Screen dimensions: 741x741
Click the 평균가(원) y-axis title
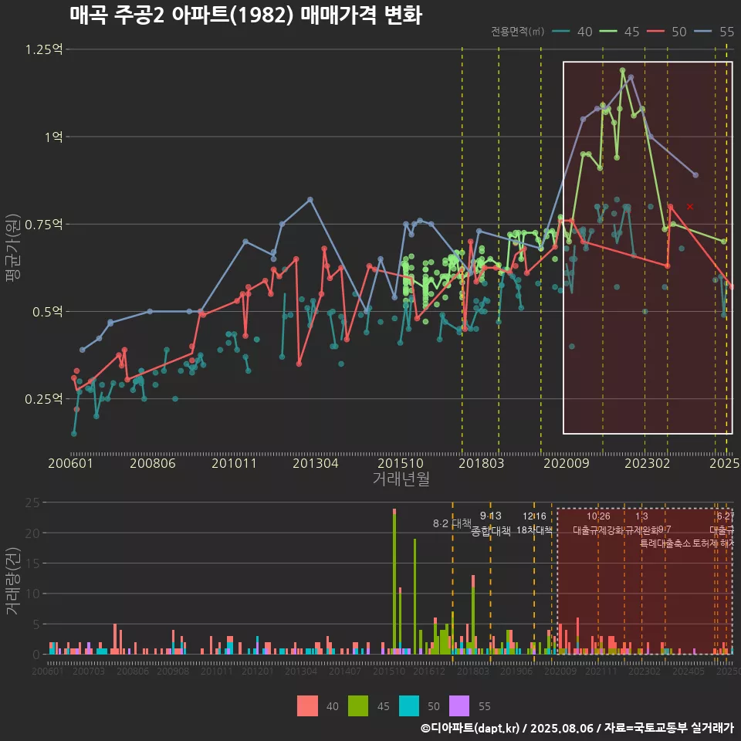coord(13,248)
